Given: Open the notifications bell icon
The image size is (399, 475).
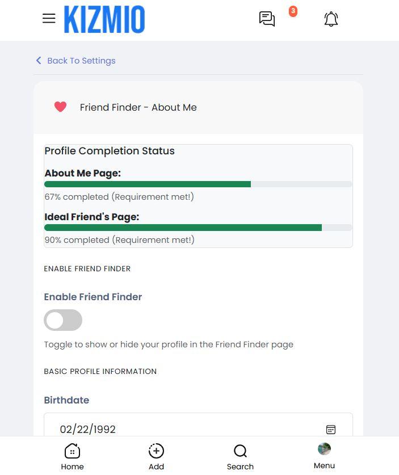Looking at the screenshot, I should pos(331,19).
